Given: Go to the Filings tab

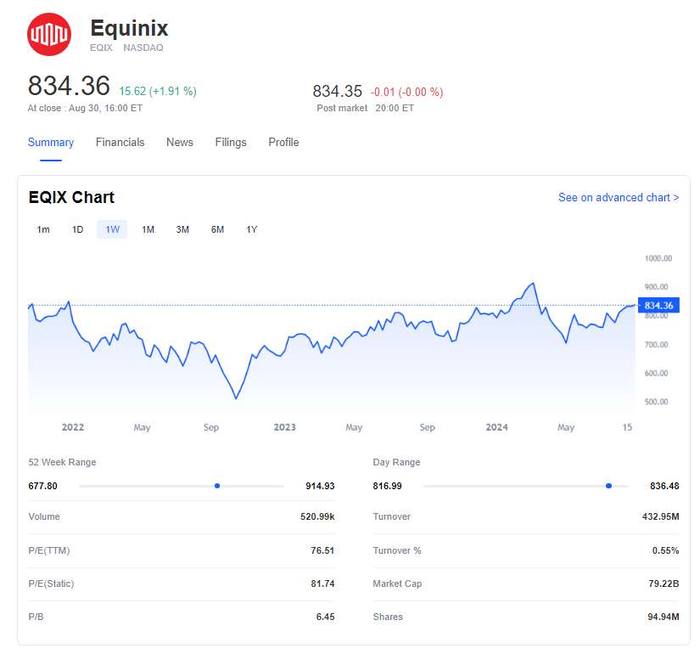Looking at the screenshot, I should pos(231,143).
